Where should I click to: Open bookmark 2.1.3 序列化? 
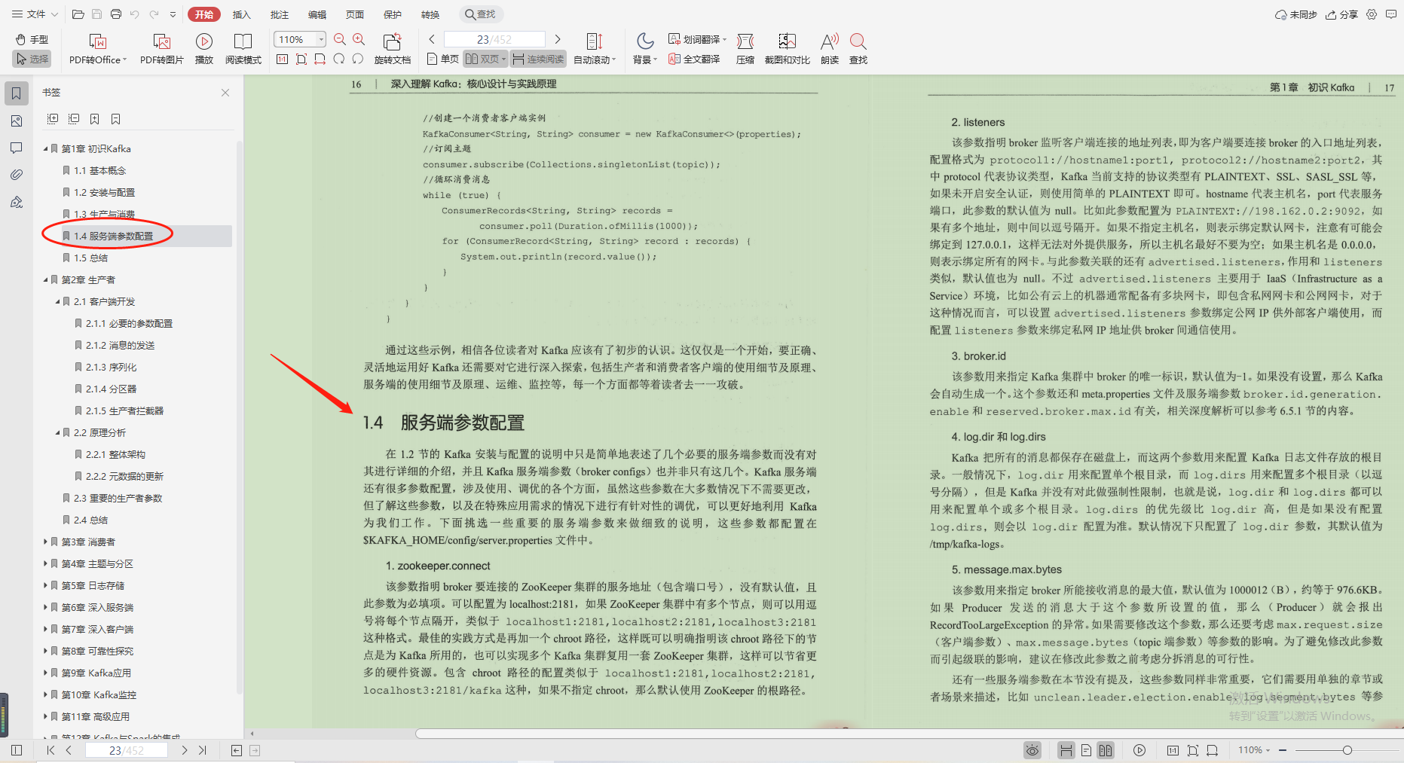coord(111,368)
